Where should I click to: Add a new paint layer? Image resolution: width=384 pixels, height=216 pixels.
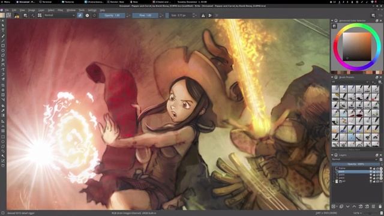[x=334, y=206]
